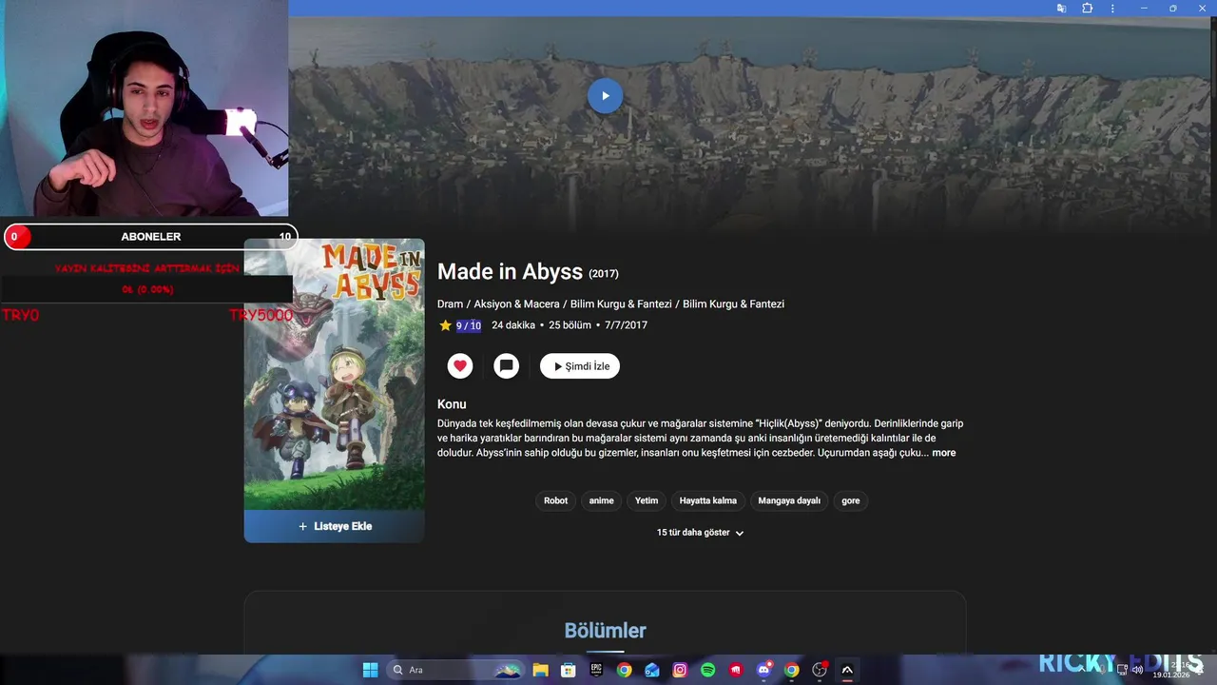Open the Chrome icon beside Discord
The height and width of the screenshot is (685, 1217).
click(x=791, y=670)
